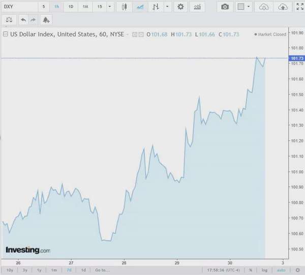The height and width of the screenshot is (275, 305).
Task: Undo the last chart action
Action: [23, 20]
